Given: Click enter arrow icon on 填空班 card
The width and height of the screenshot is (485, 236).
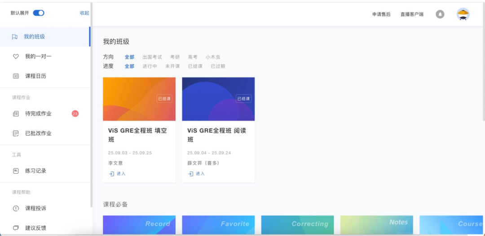Looking at the screenshot, I should pyautogui.click(x=112, y=174).
